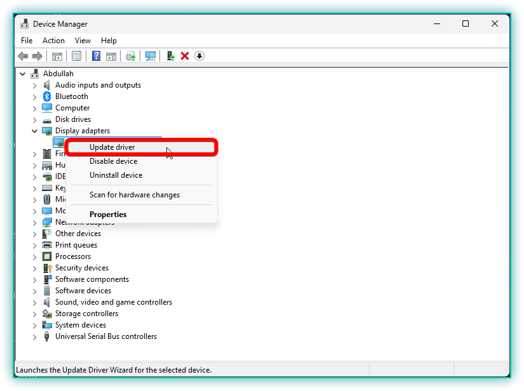Close the Device Manager window
Screen dimensions: 524x391
point(495,23)
